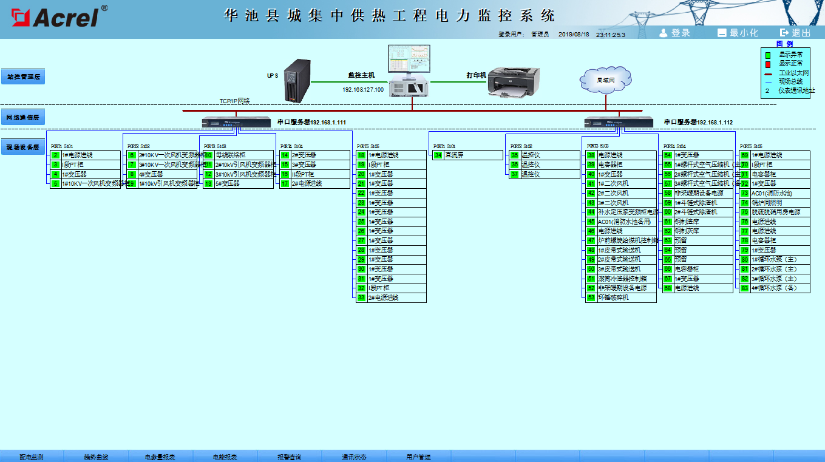Select the monitoring host computer icon
Viewport: 825px width, 462px height.
(409, 71)
